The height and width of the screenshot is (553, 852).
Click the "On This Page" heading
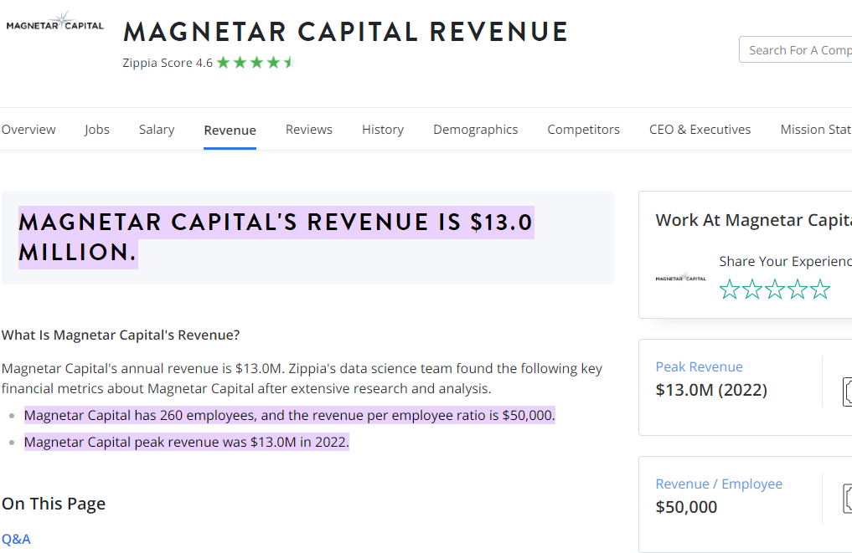pos(54,504)
